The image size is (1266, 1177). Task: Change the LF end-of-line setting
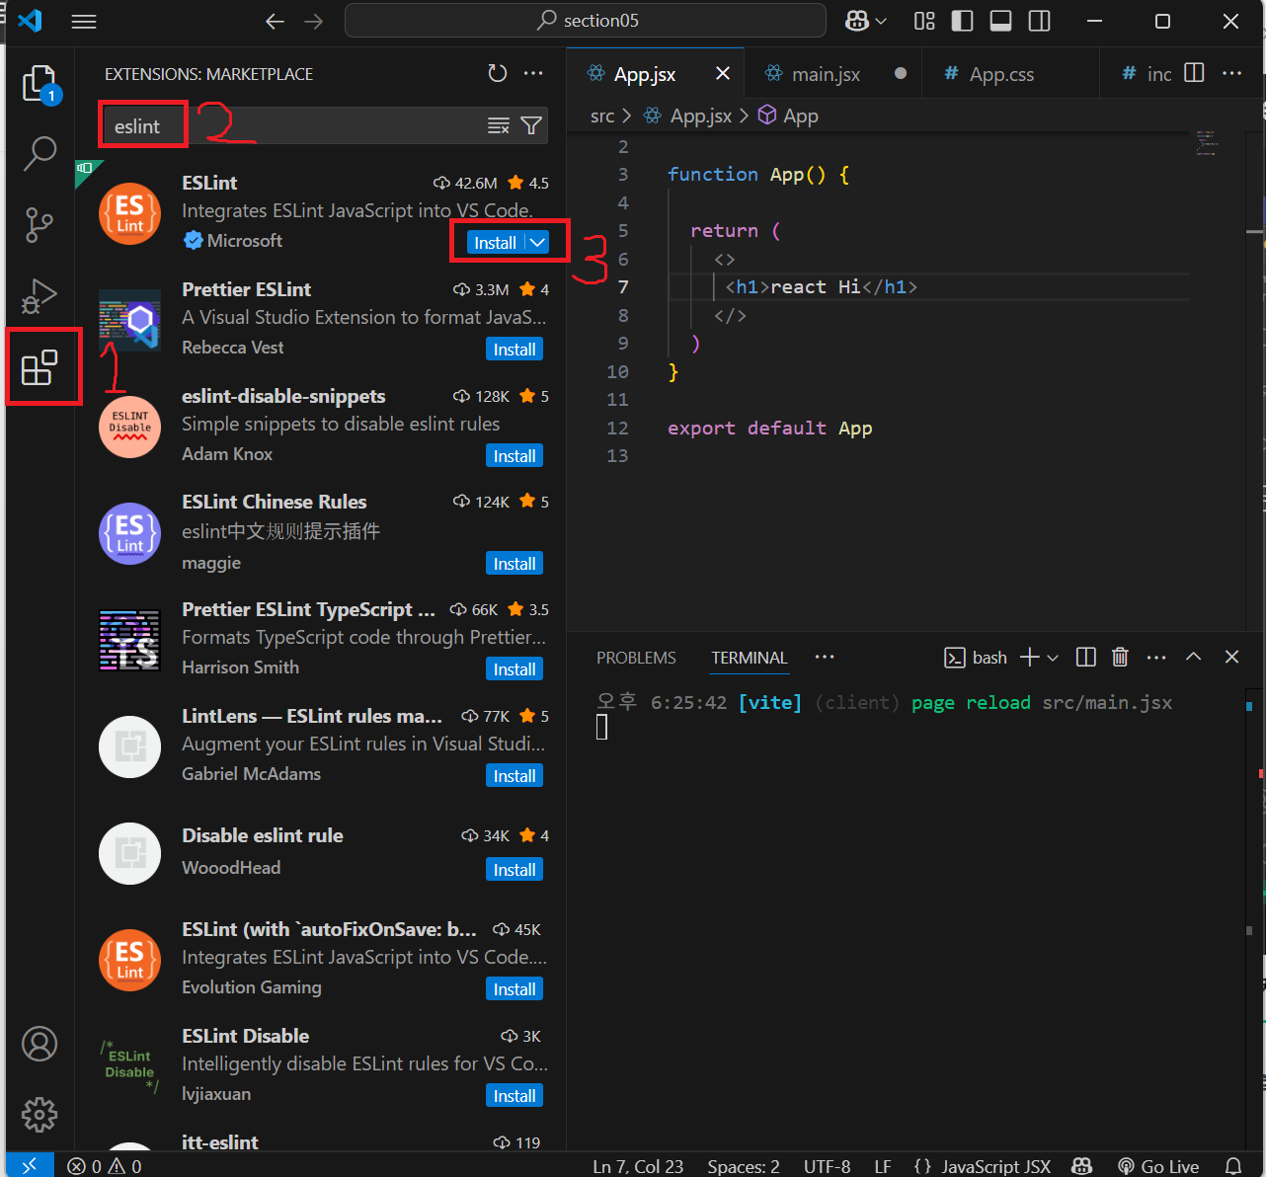tap(883, 1166)
